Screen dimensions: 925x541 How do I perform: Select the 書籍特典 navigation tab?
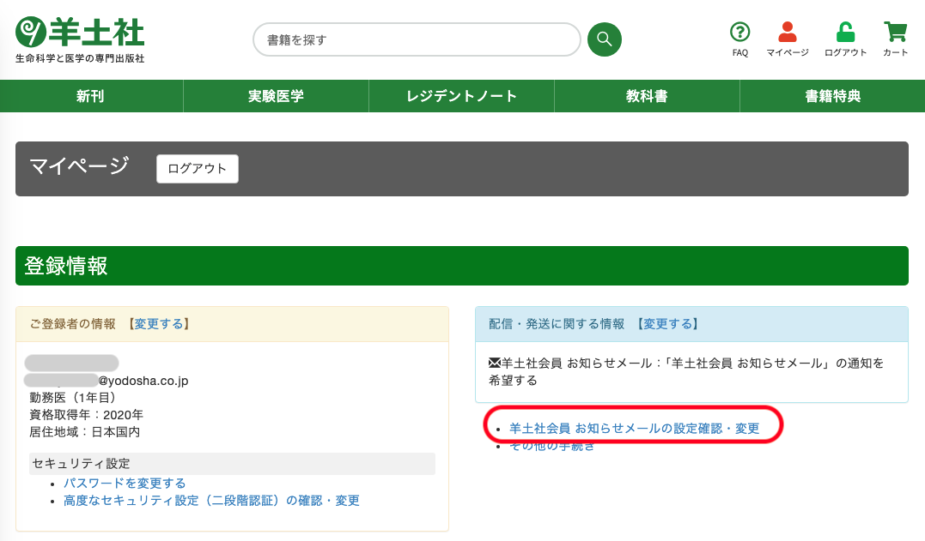832,96
